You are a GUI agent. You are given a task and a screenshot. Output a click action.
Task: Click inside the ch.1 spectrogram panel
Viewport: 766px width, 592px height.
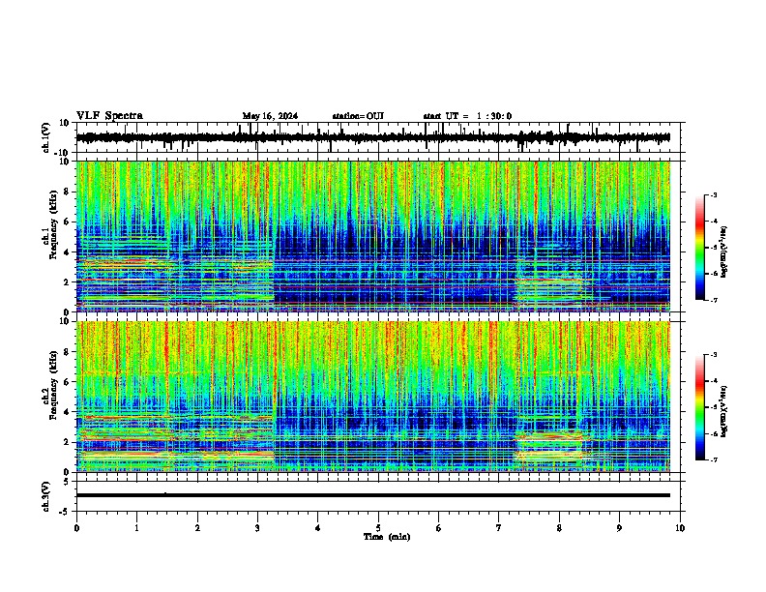[373, 236]
